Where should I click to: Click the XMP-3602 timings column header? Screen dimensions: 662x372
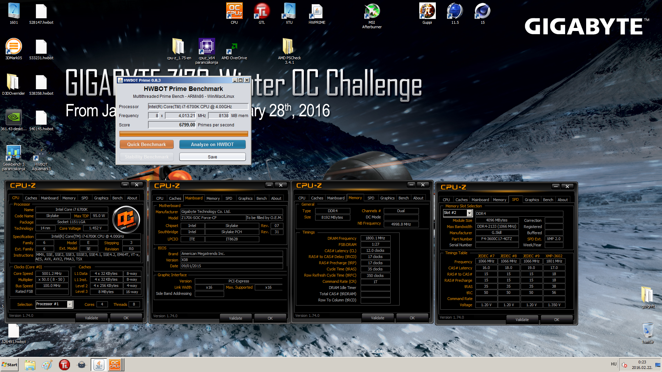click(x=554, y=256)
